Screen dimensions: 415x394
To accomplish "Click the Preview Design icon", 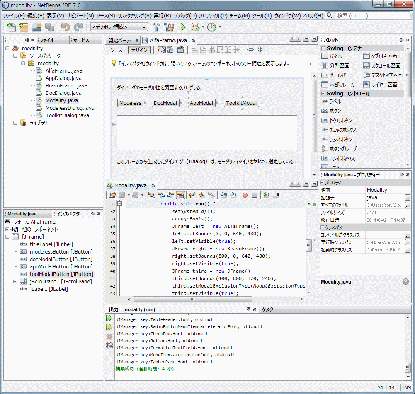I will (x=181, y=49).
